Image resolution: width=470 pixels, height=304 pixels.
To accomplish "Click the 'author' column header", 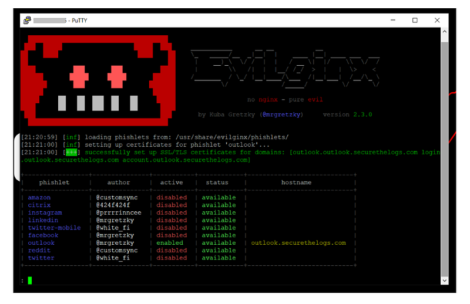I will pyautogui.click(x=119, y=183).
